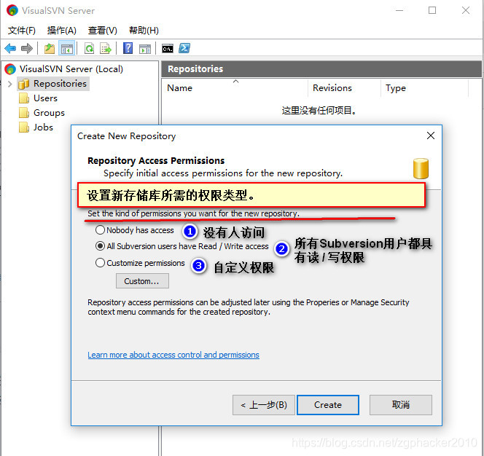484x456 pixels.
Task: Click the Create button
Action: coord(328,405)
